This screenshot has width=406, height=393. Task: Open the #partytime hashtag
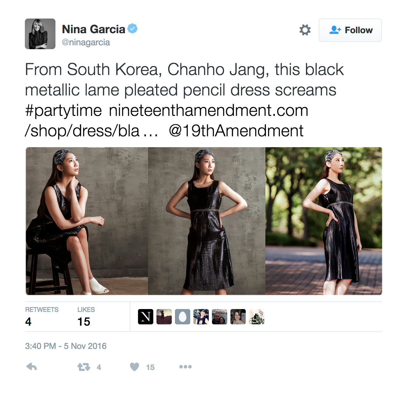tap(63, 111)
